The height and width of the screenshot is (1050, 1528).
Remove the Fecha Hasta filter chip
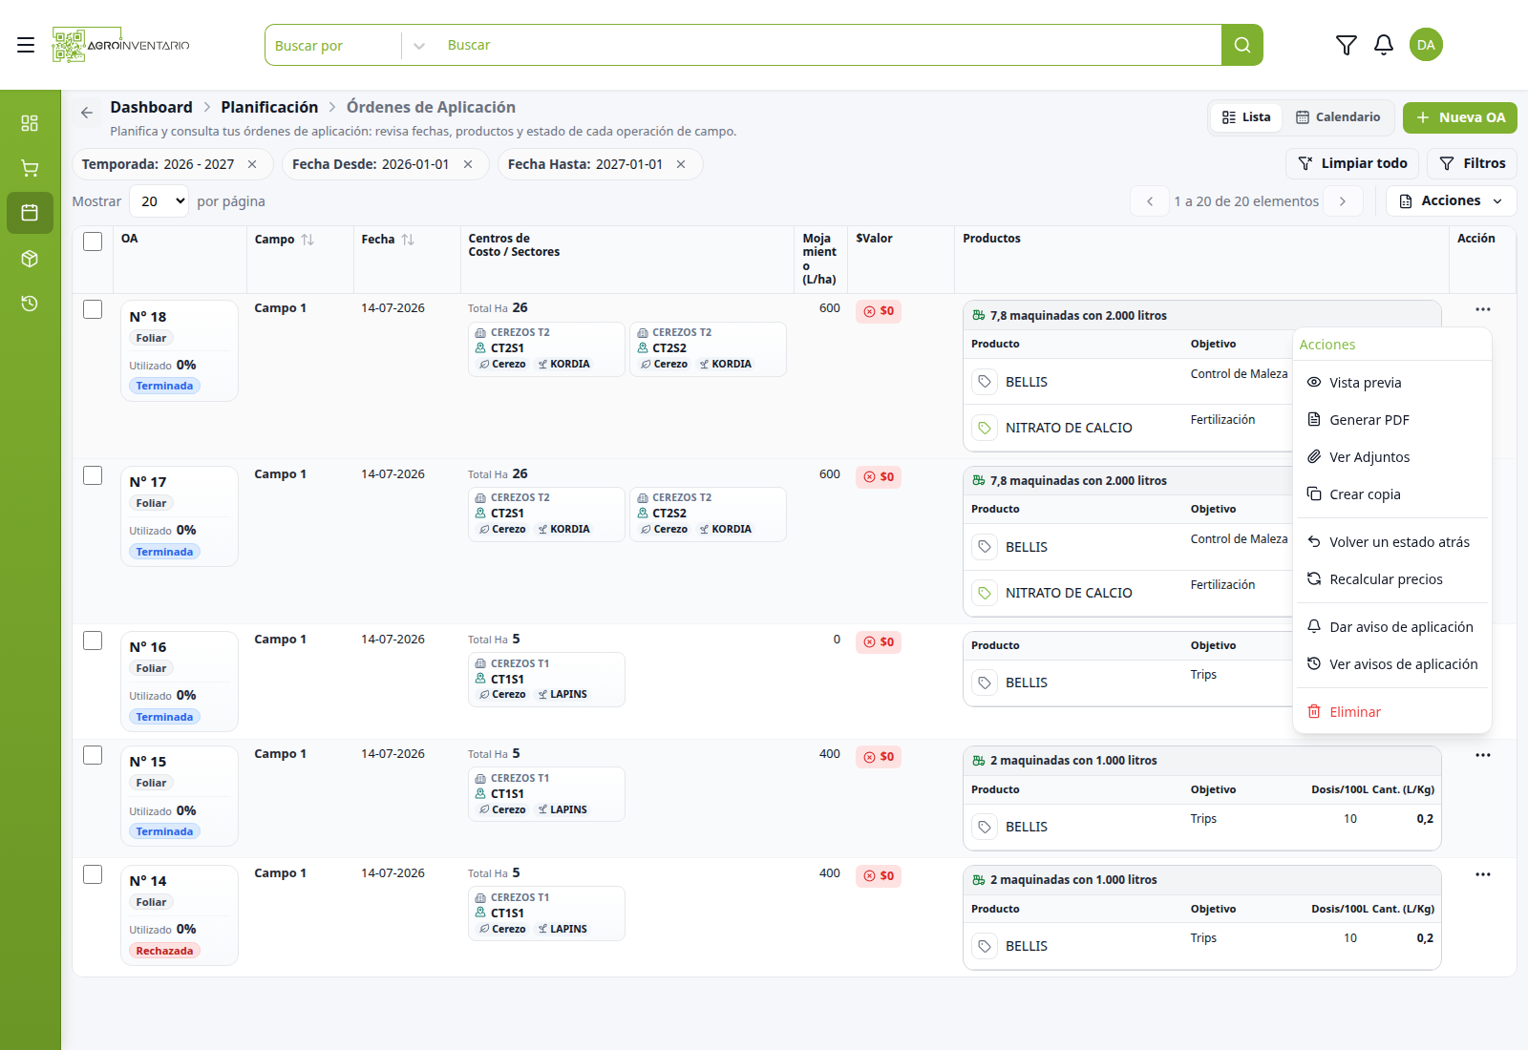pos(681,164)
